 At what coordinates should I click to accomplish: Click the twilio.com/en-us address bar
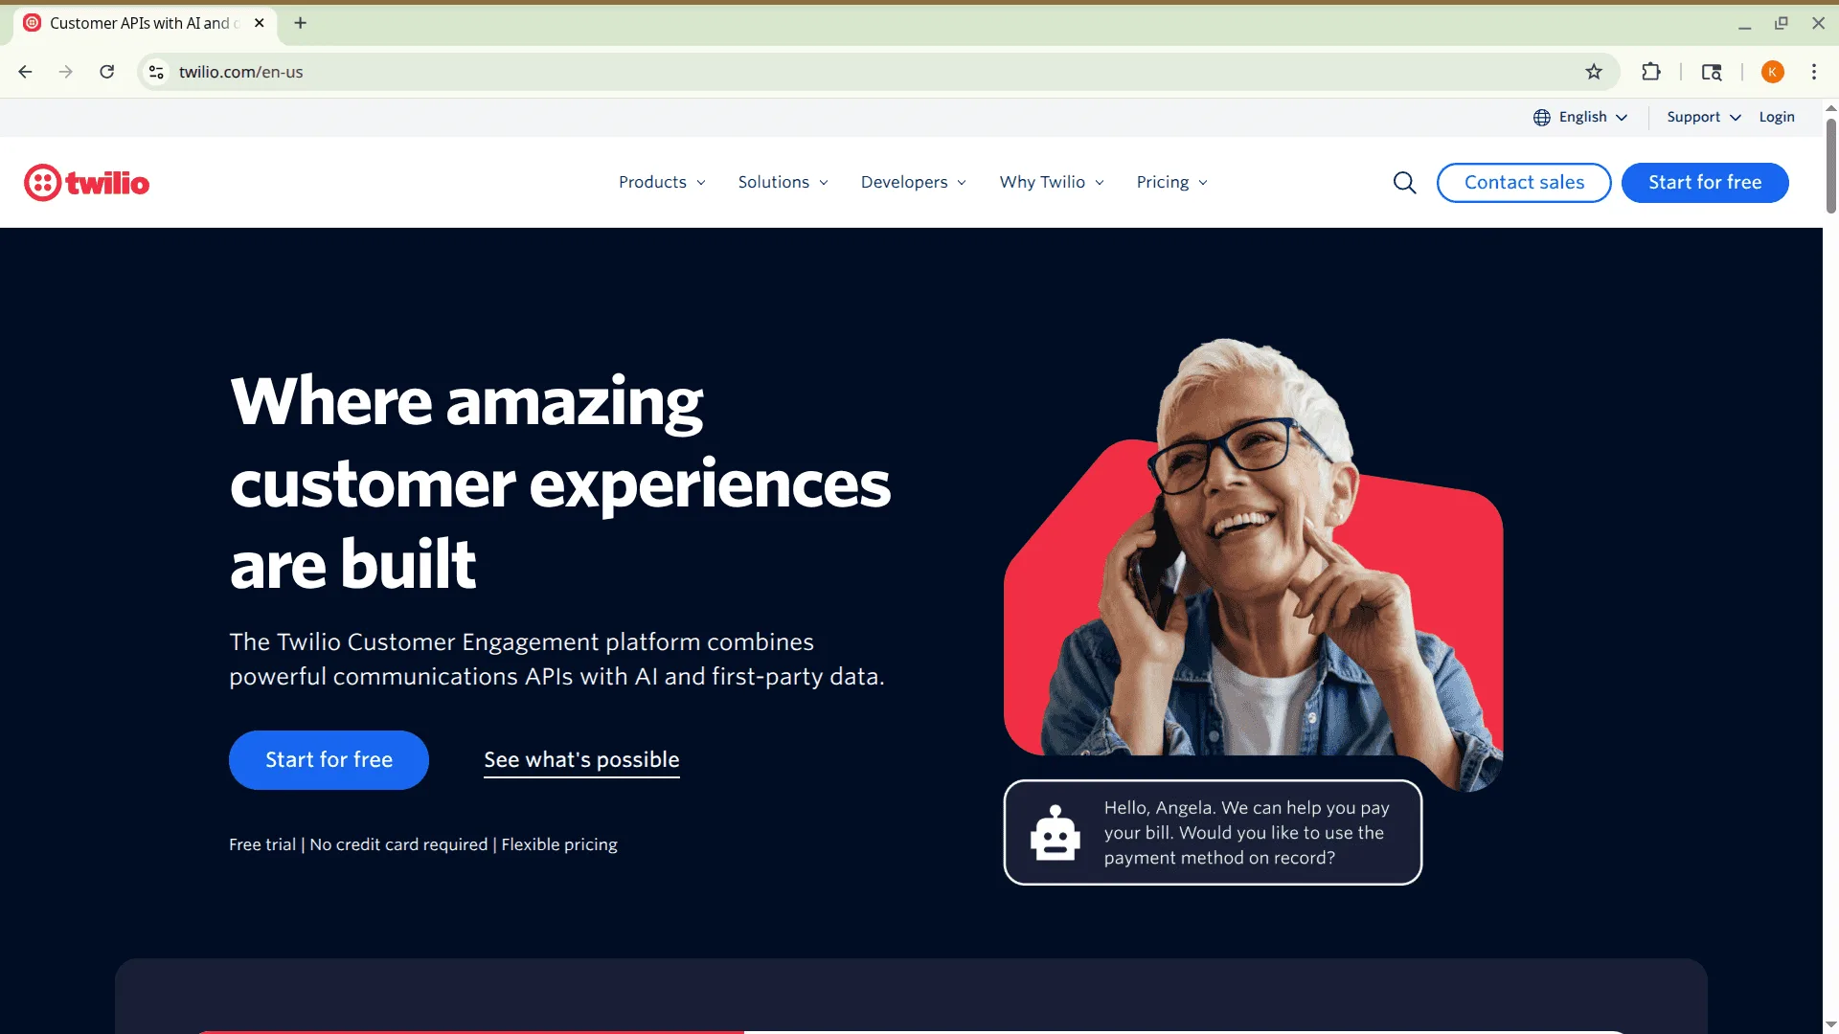(862, 72)
